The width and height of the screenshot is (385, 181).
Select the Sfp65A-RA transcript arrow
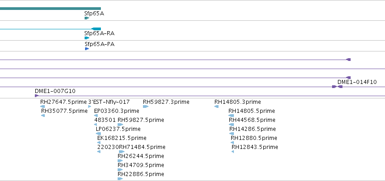coord(87,38)
